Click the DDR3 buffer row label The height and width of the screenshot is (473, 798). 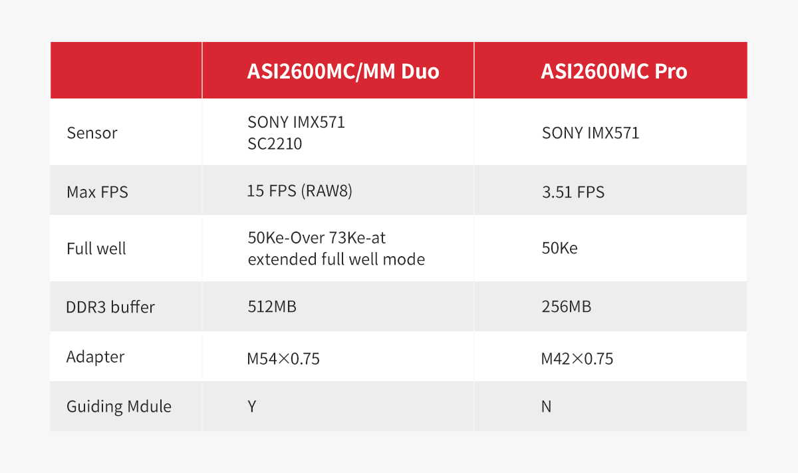pyautogui.click(x=110, y=307)
